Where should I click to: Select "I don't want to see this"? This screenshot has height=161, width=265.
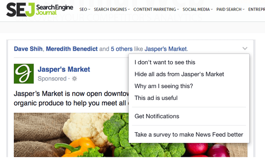(x=165, y=62)
